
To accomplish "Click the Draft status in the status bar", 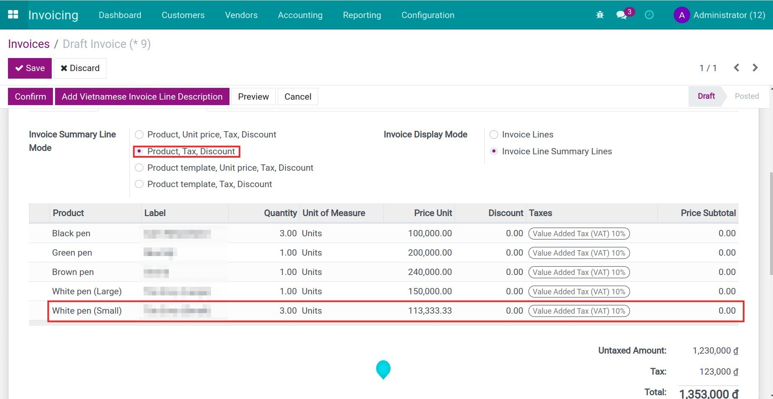I will coord(706,96).
